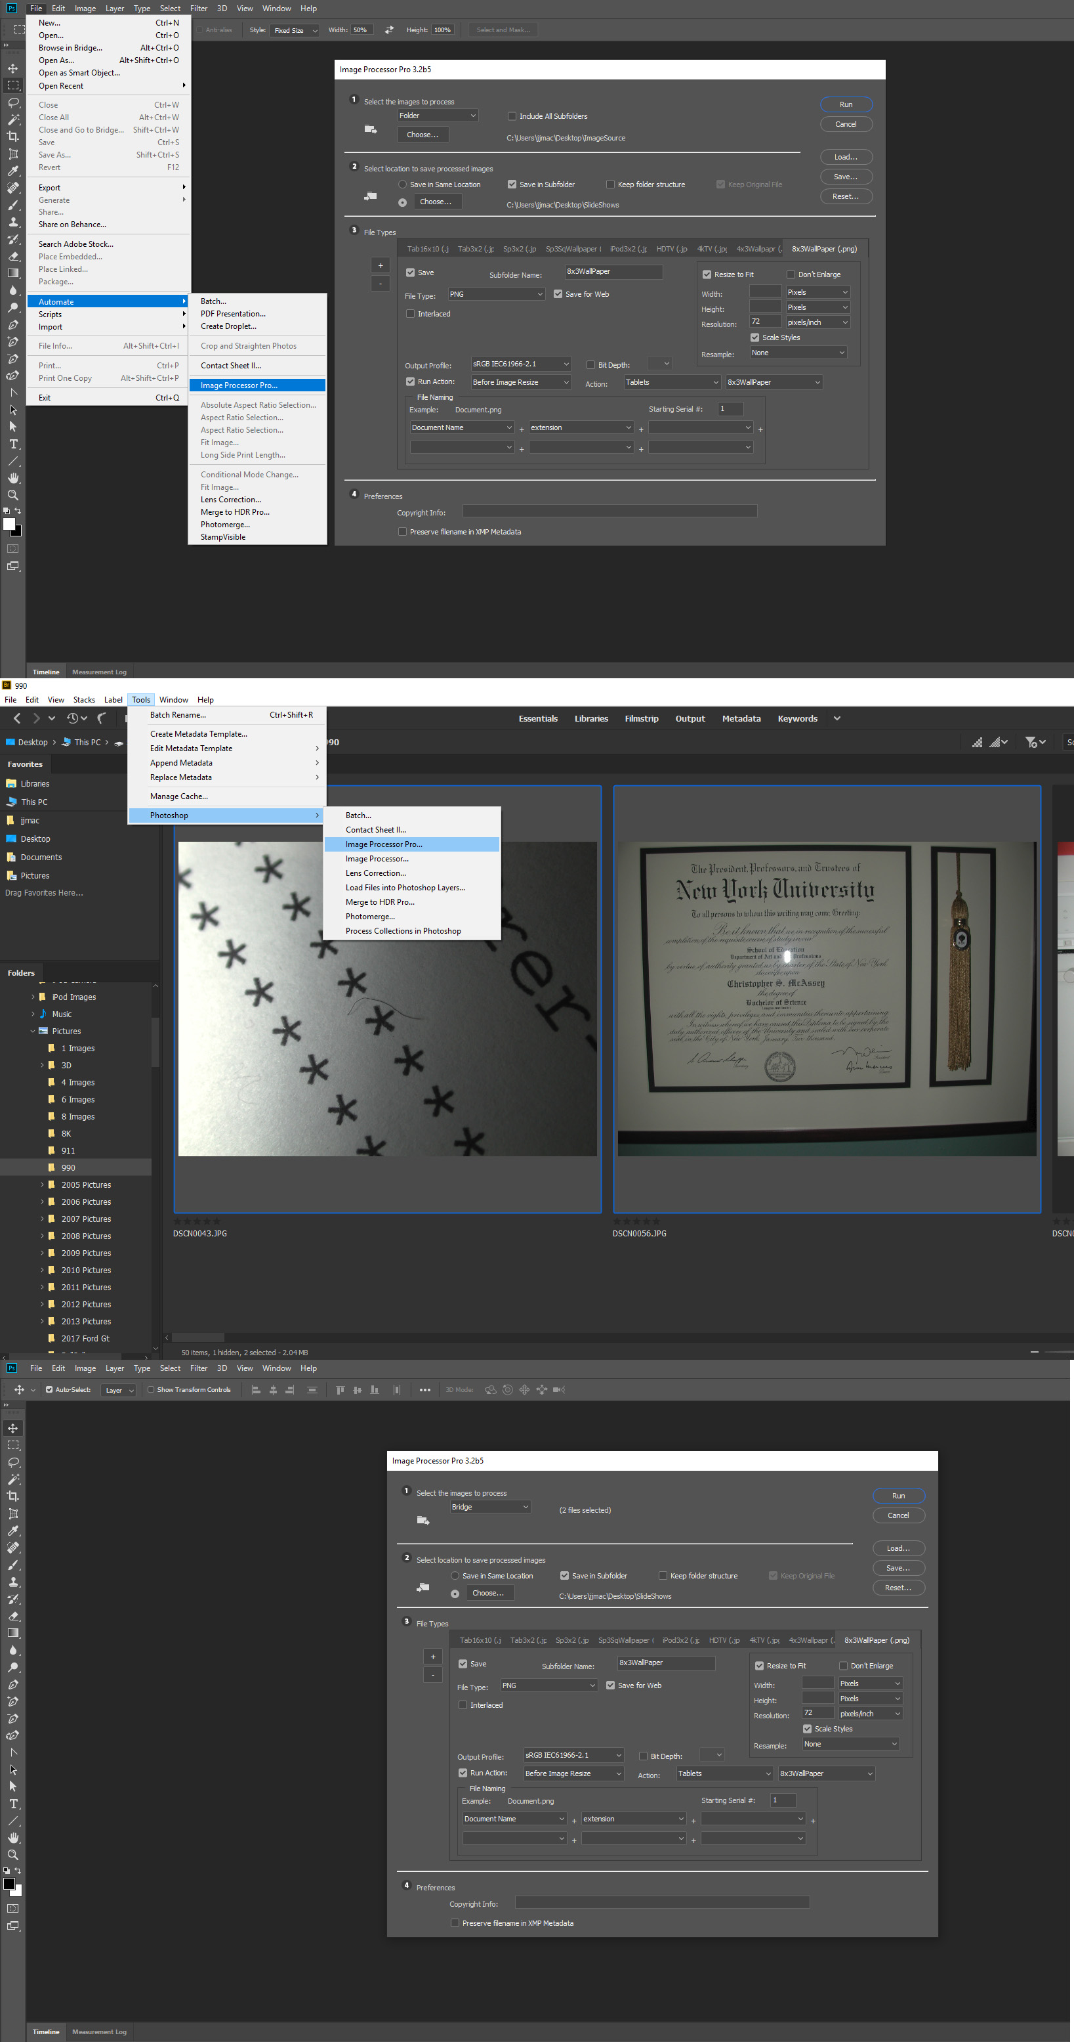Click align left edges icon in bottom options bar
The image size is (1074, 2042).
click(x=256, y=1389)
